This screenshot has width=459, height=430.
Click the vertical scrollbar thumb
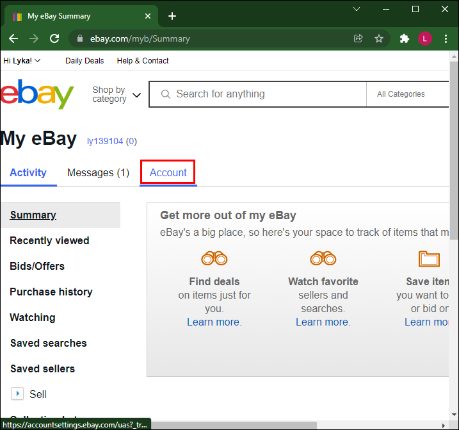[x=454, y=151]
